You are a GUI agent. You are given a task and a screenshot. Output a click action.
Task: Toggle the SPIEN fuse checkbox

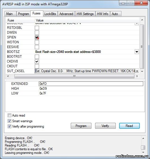[x=37, y=37]
